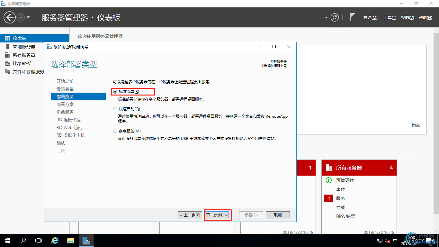This screenshot has height=247, width=439.
Task: Click the Windows Start button
Action: coord(8,241)
